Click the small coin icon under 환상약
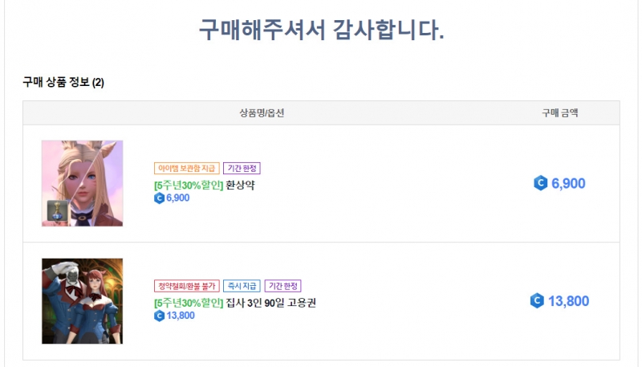 pyautogui.click(x=159, y=198)
